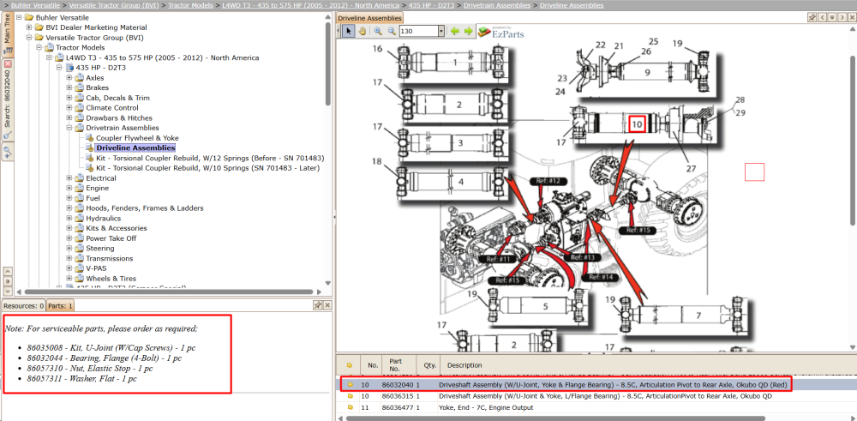
Task: Select the arrow pointer tool
Action: [350, 31]
